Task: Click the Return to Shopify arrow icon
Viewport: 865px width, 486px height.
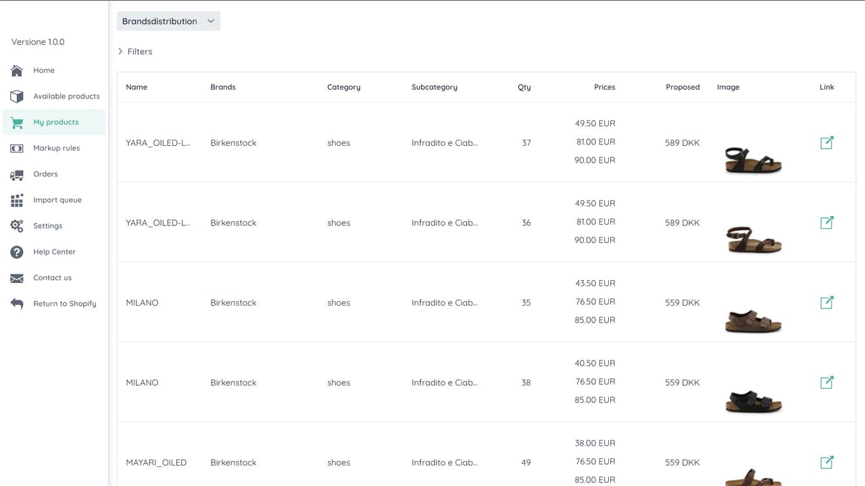Action: [x=17, y=304]
